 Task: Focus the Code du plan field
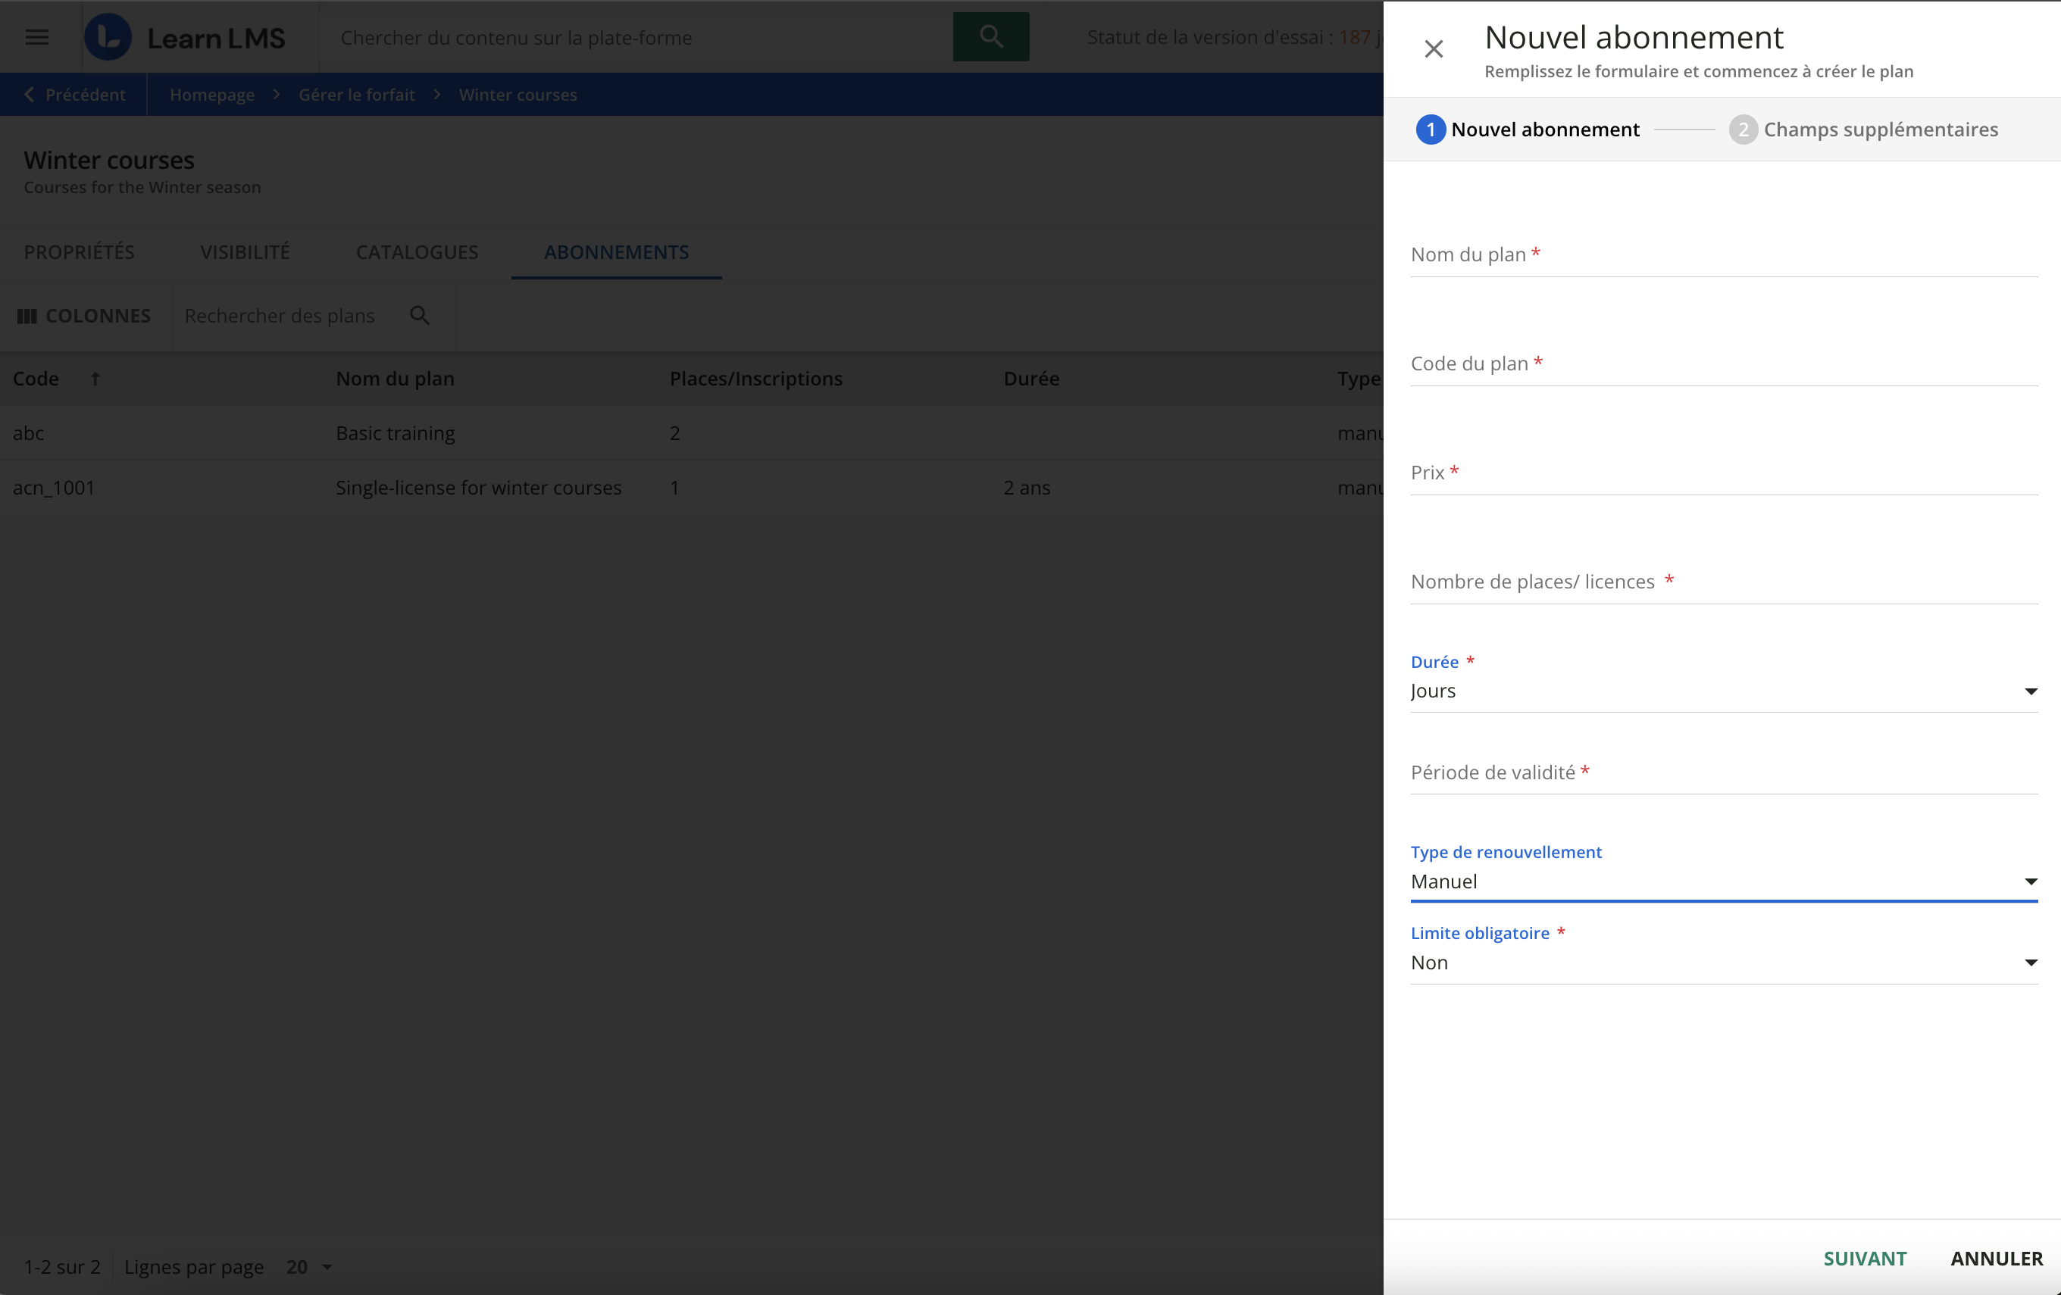pos(1724,364)
